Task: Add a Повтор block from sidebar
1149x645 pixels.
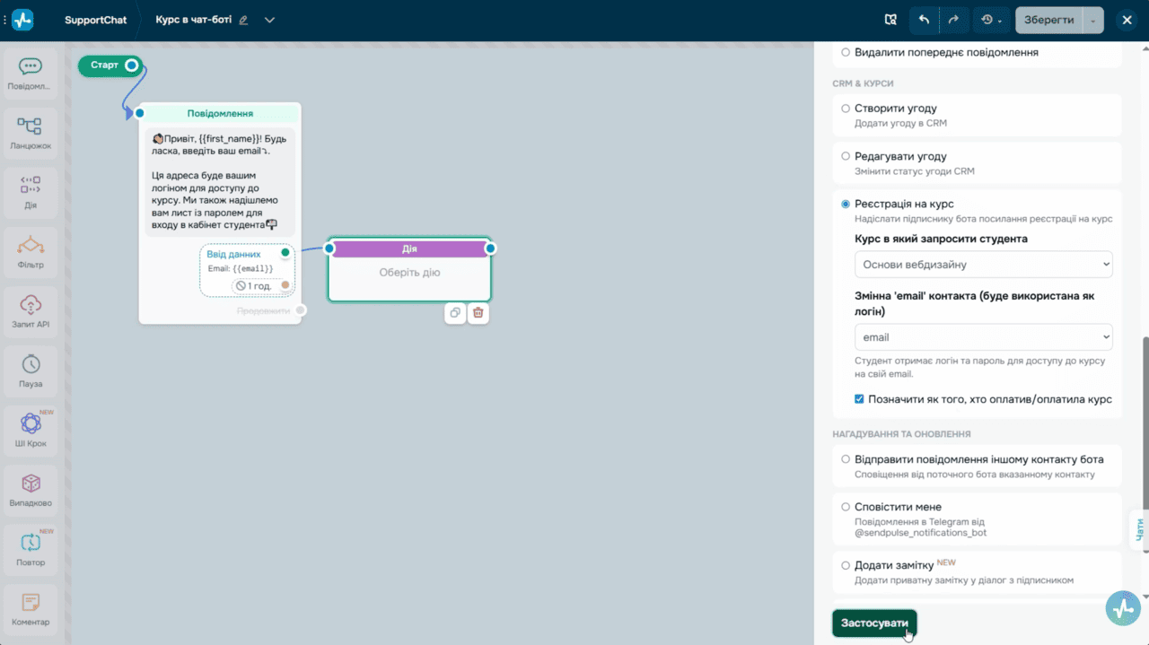Action: pos(31,550)
